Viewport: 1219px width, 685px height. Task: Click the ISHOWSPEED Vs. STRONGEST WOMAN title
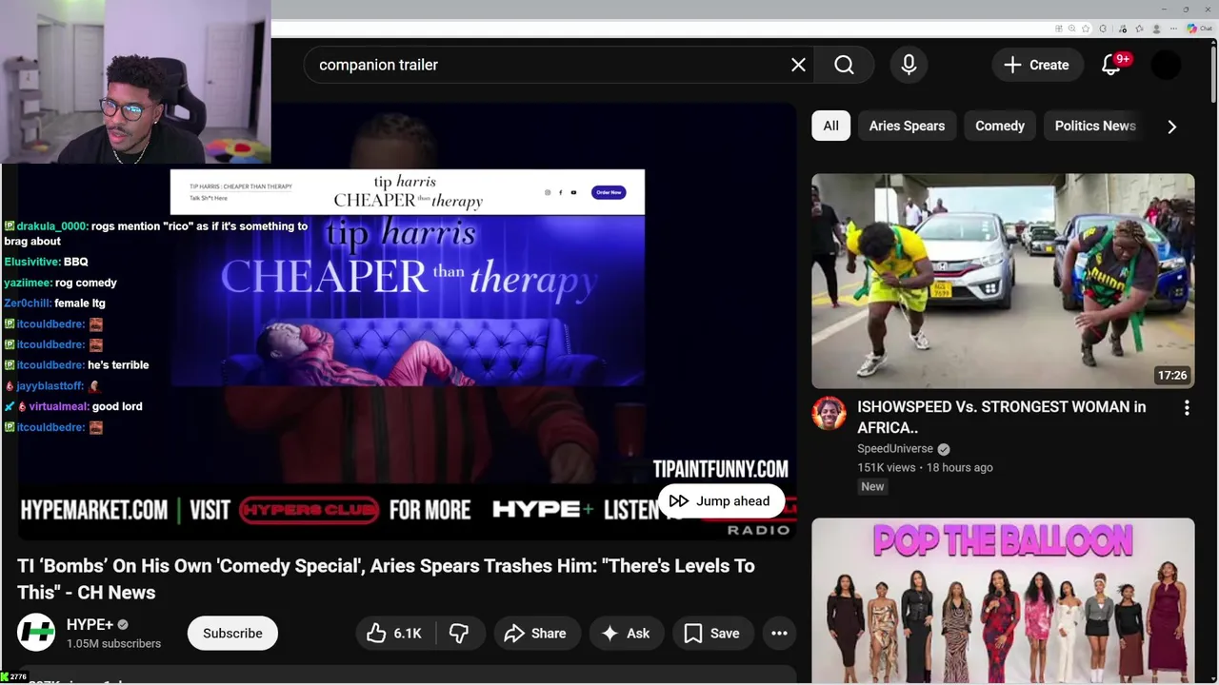click(1001, 417)
